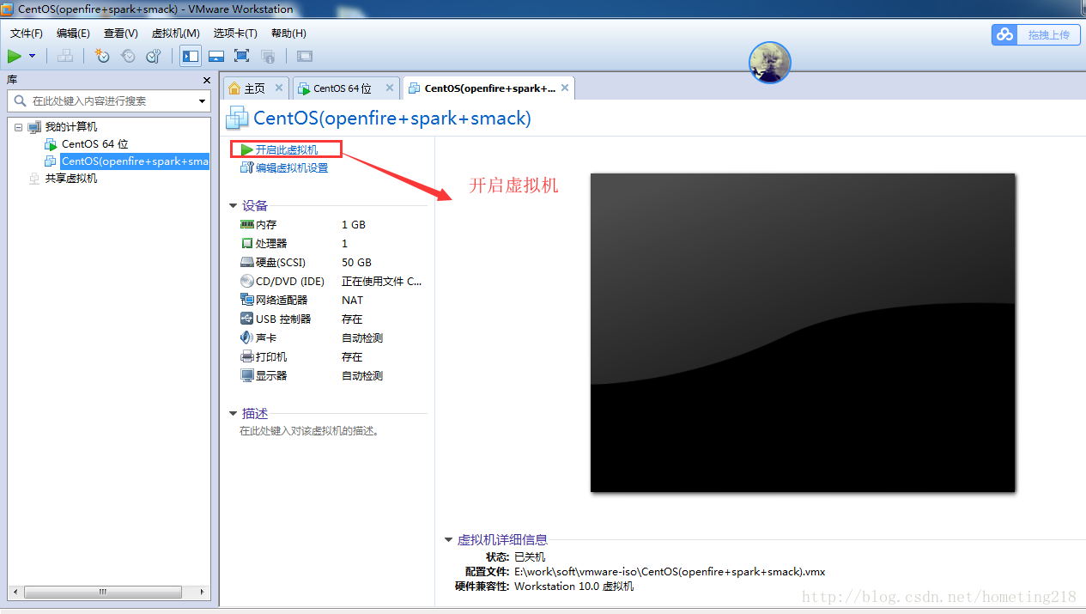The width and height of the screenshot is (1086, 614).
Task: Take a snapshot of this virtual machine
Action: coord(102,56)
